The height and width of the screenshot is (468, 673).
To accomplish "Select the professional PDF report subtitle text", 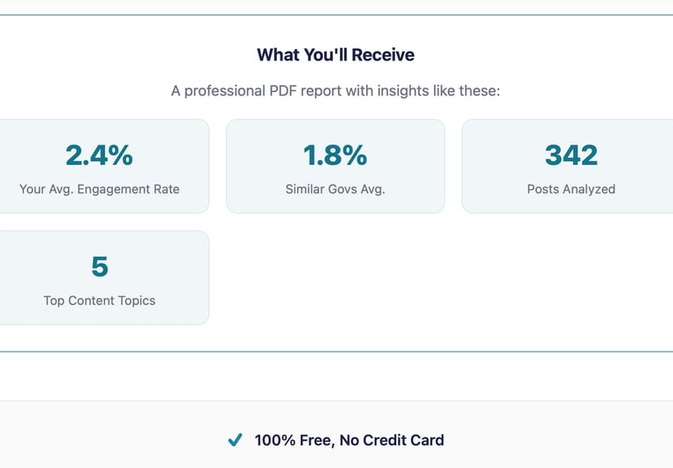I will pos(336,90).
